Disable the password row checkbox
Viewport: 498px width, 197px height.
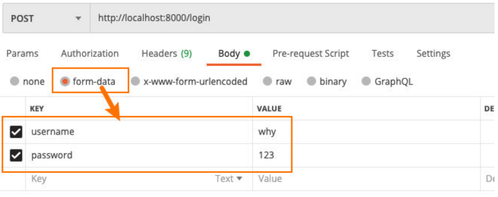16,155
